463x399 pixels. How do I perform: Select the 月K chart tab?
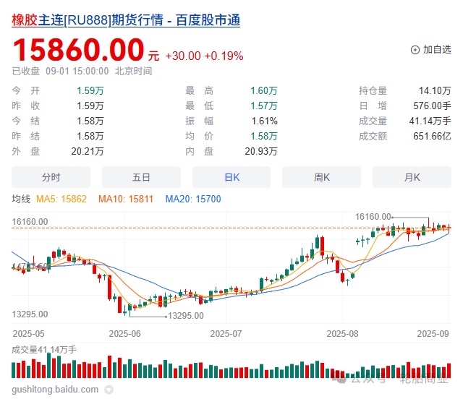412,177
